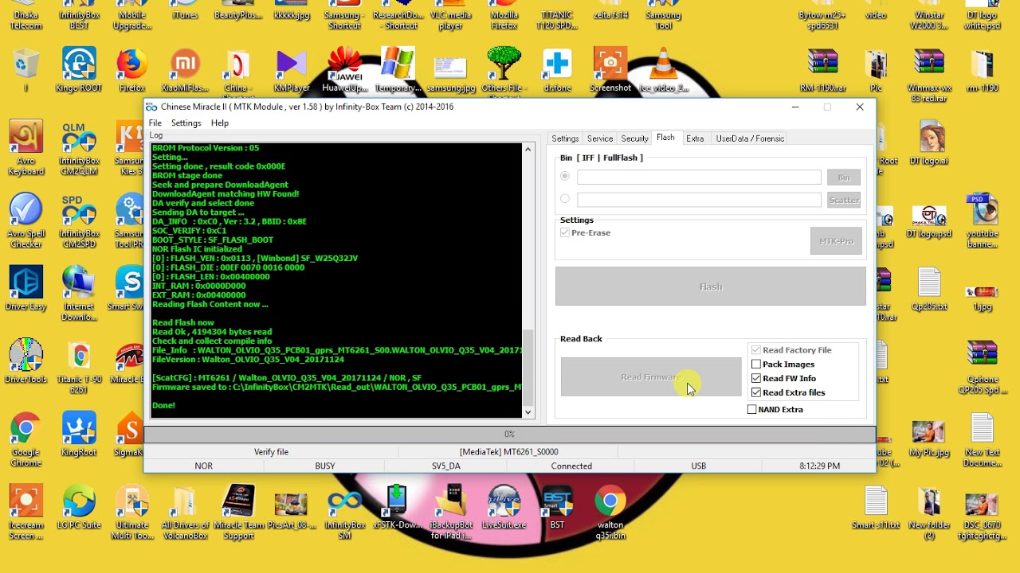
Task: Open the InfinityBox SM desktop icon
Action: [x=344, y=513]
